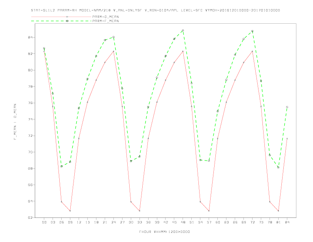Select the FHOUR VHHMM horizontal axis label
This screenshot has width=313, height=242.
point(164,232)
